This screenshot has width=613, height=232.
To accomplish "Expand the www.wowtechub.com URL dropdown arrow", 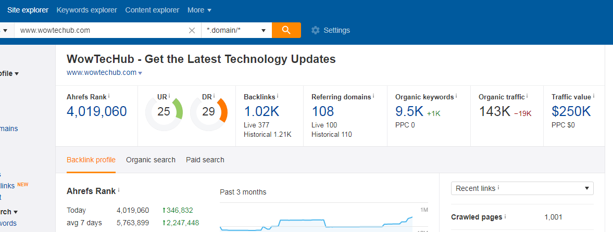I will pos(140,73).
